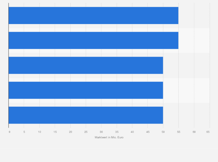218x162 pixels.
Task: Click the x-axis tick label 25
Action: click(x=86, y=132)
